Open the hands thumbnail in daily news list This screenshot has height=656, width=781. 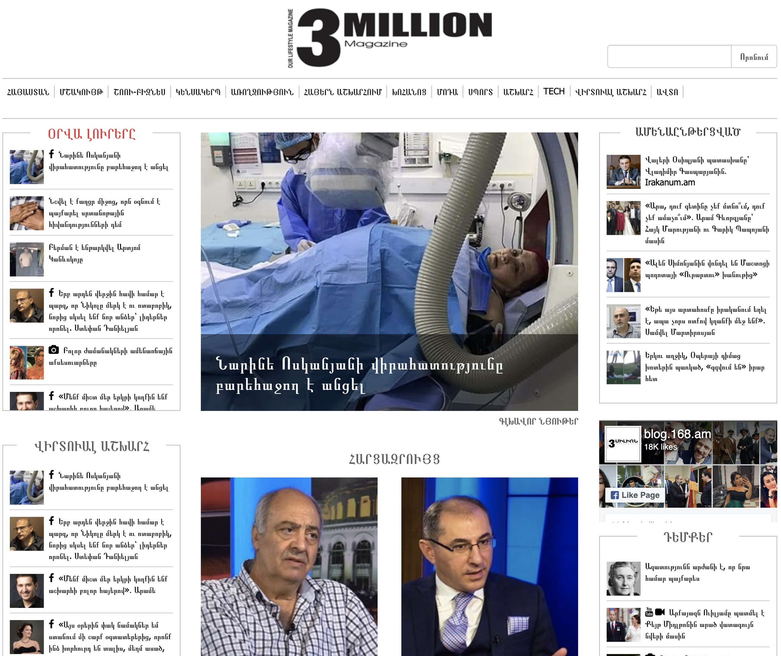[27, 213]
